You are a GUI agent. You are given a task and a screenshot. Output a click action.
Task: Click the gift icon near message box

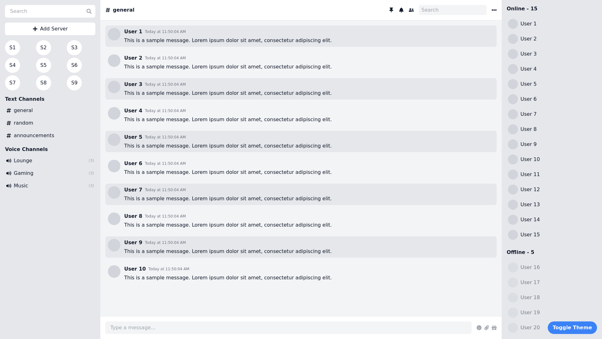tap(494, 328)
